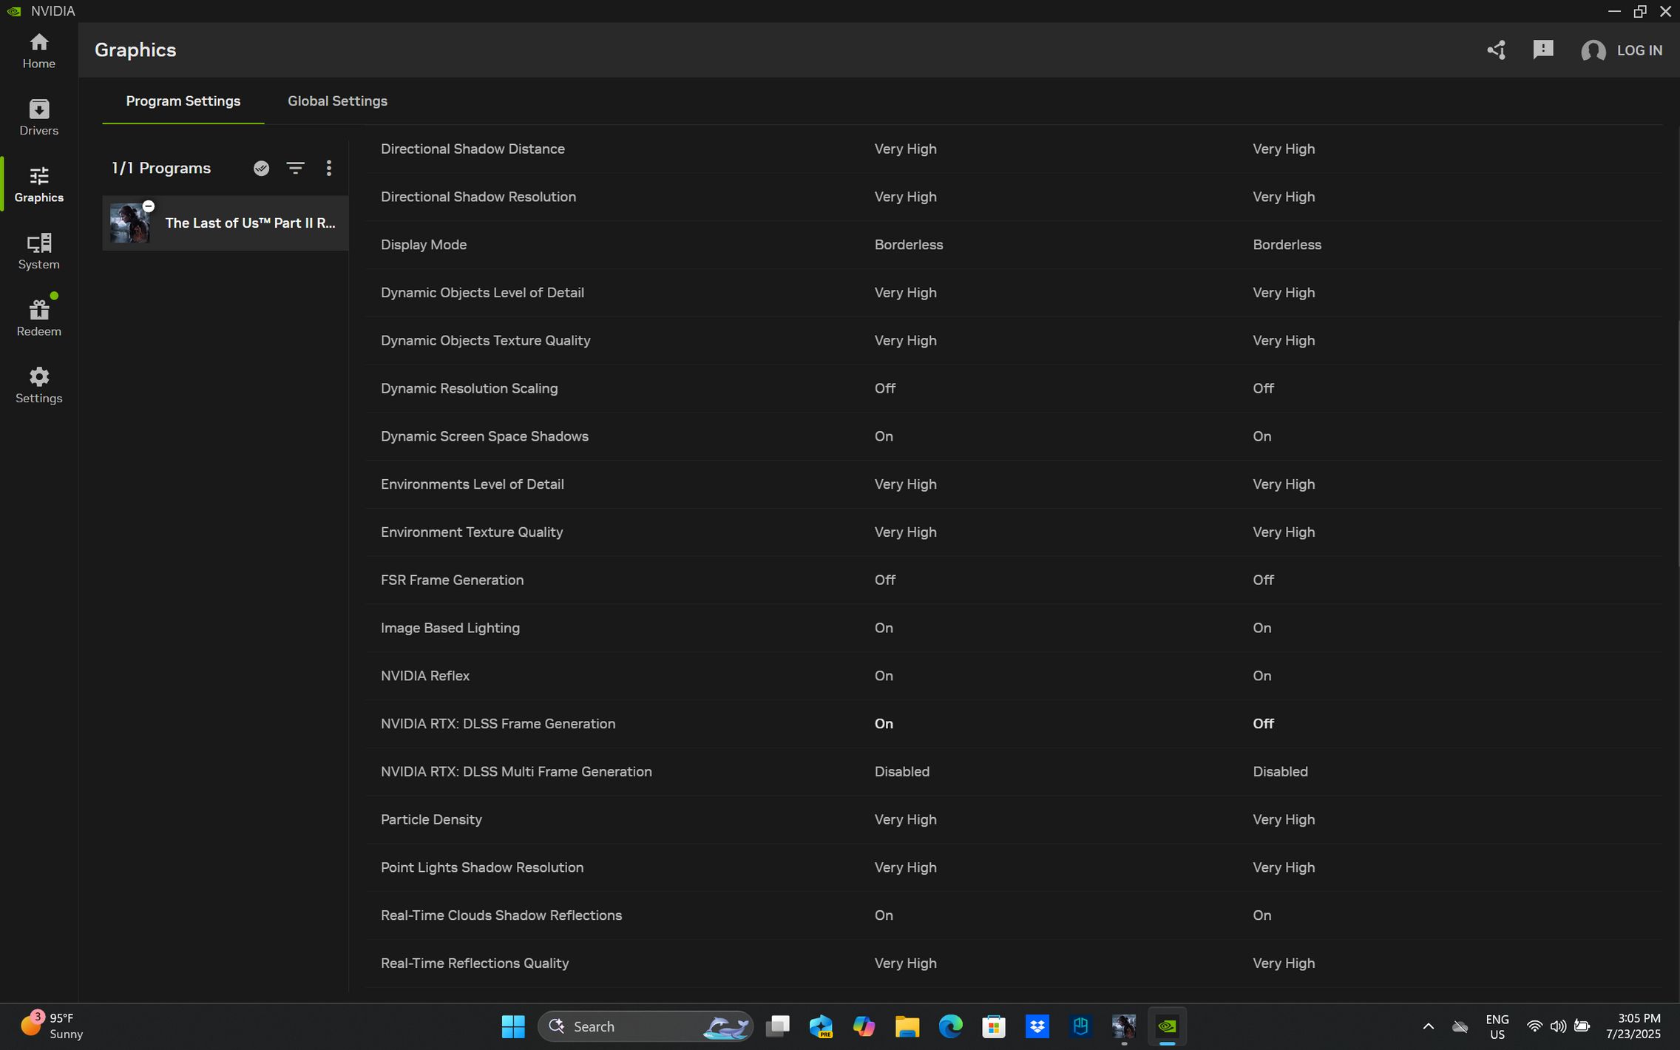Image resolution: width=1680 pixels, height=1050 pixels.
Task: Click the 1/1 Programs heading
Action: pyautogui.click(x=161, y=169)
